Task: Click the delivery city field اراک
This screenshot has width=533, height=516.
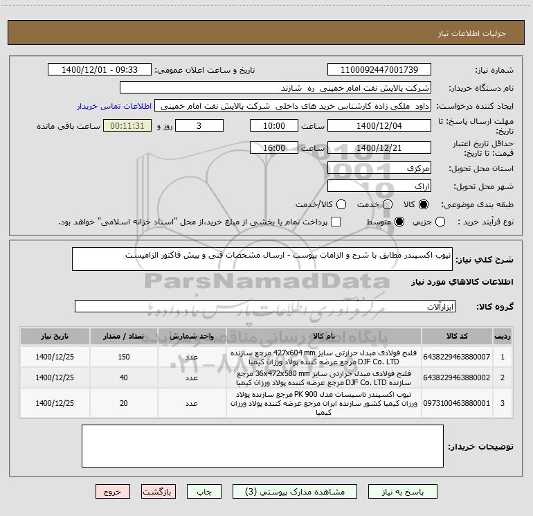Action: click(x=379, y=186)
